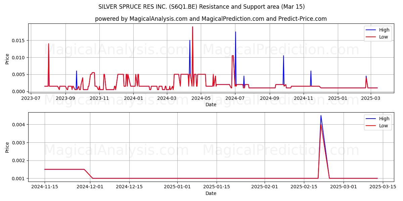
Task: Click top chart x-axis label '2025-01'
Action: coord(338,98)
